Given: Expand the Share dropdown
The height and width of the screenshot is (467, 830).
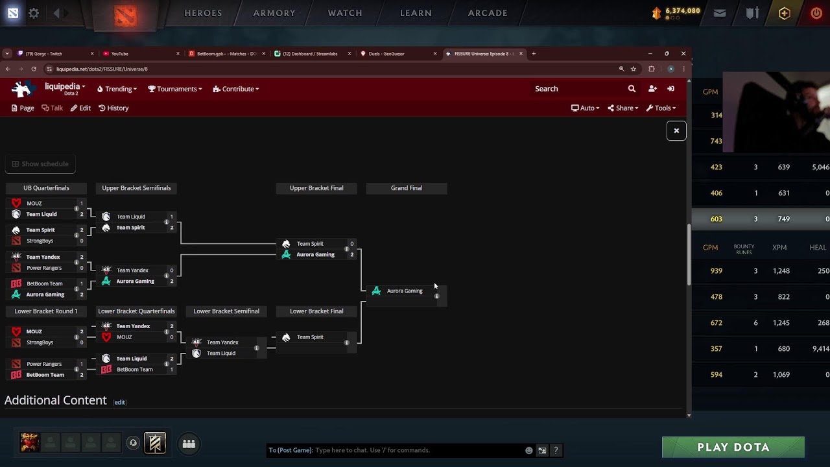Looking at the screenshot, I should [623, 108].
